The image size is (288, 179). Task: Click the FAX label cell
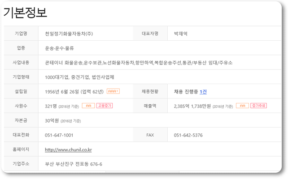coord(150,135)
